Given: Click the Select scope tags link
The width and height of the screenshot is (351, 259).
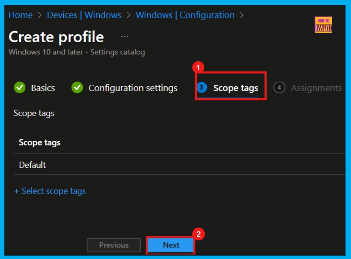Looking at the screenshot, I should click(x=50, y=191).
